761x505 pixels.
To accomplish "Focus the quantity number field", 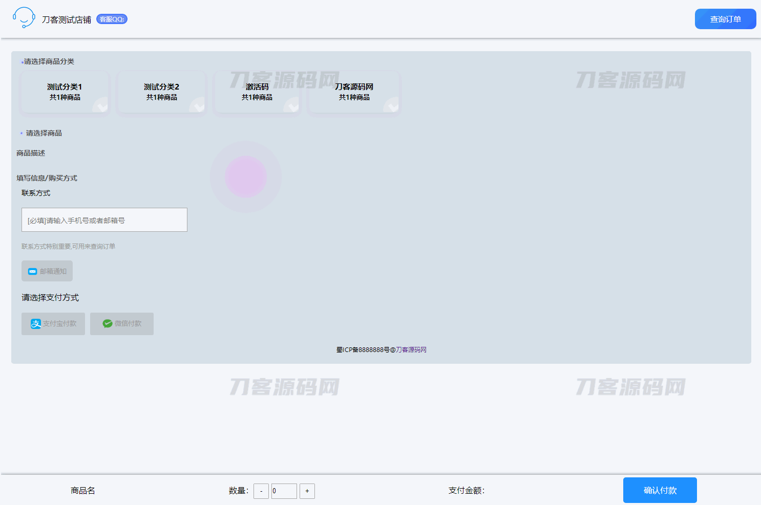I will pos(284,491).
